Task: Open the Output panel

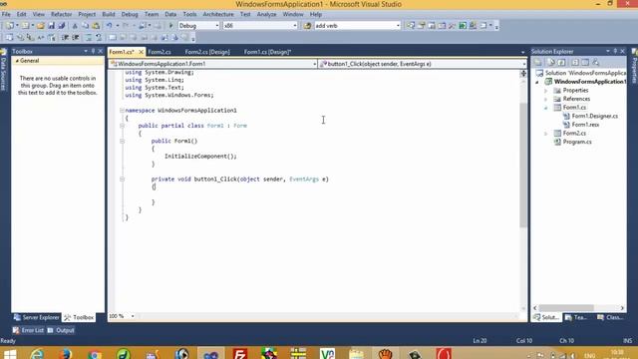Action: [61, 330]
